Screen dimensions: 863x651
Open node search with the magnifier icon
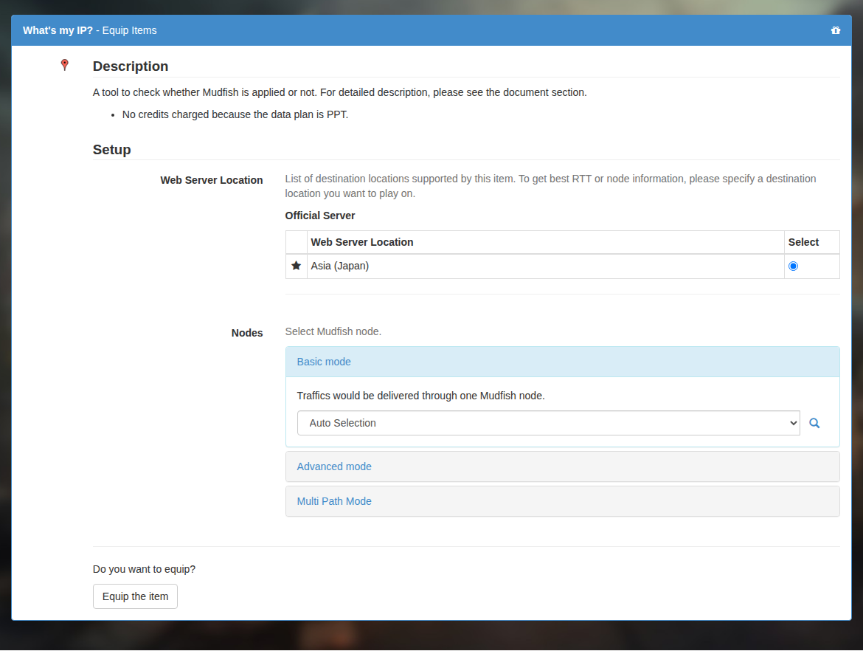(x=814, y=423)
